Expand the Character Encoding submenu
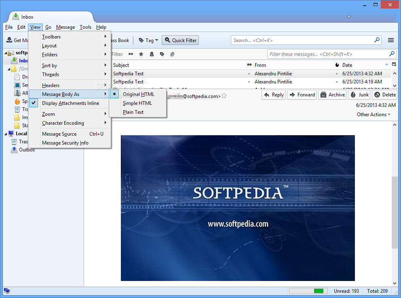Image resolution: width=401 pixels, height=298 pixels. [70, 123]
